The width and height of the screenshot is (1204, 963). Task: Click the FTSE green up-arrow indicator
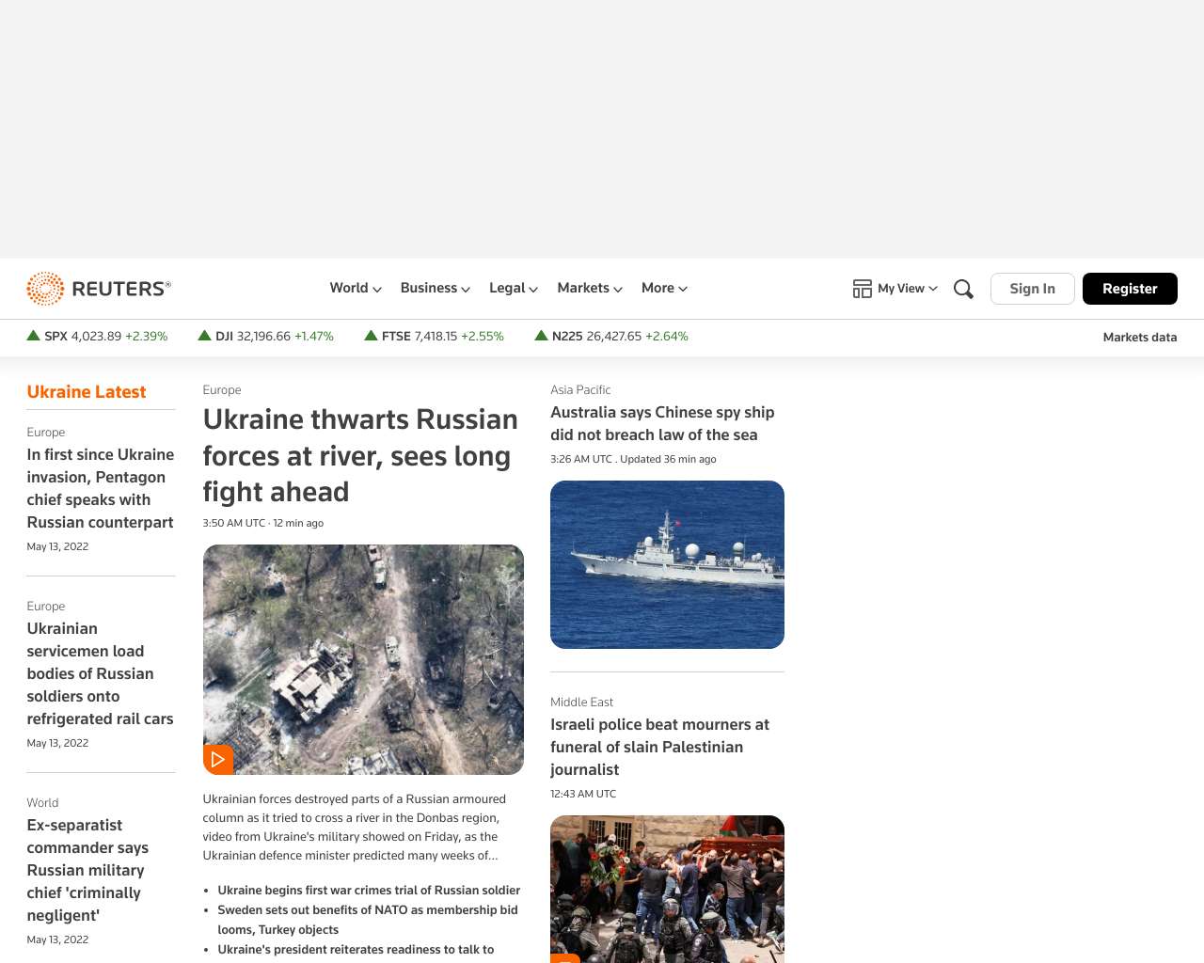pyautogui.click(x=371, y=336)
